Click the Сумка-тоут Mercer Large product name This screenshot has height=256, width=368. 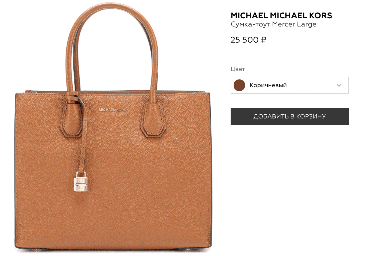coord(273,24)
